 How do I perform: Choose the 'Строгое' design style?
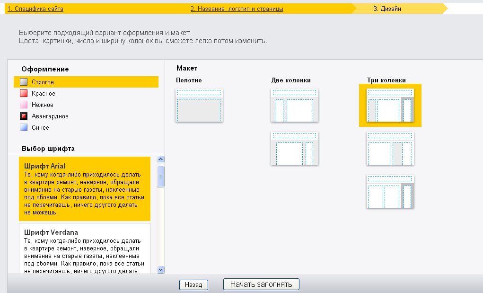(86, 82)
